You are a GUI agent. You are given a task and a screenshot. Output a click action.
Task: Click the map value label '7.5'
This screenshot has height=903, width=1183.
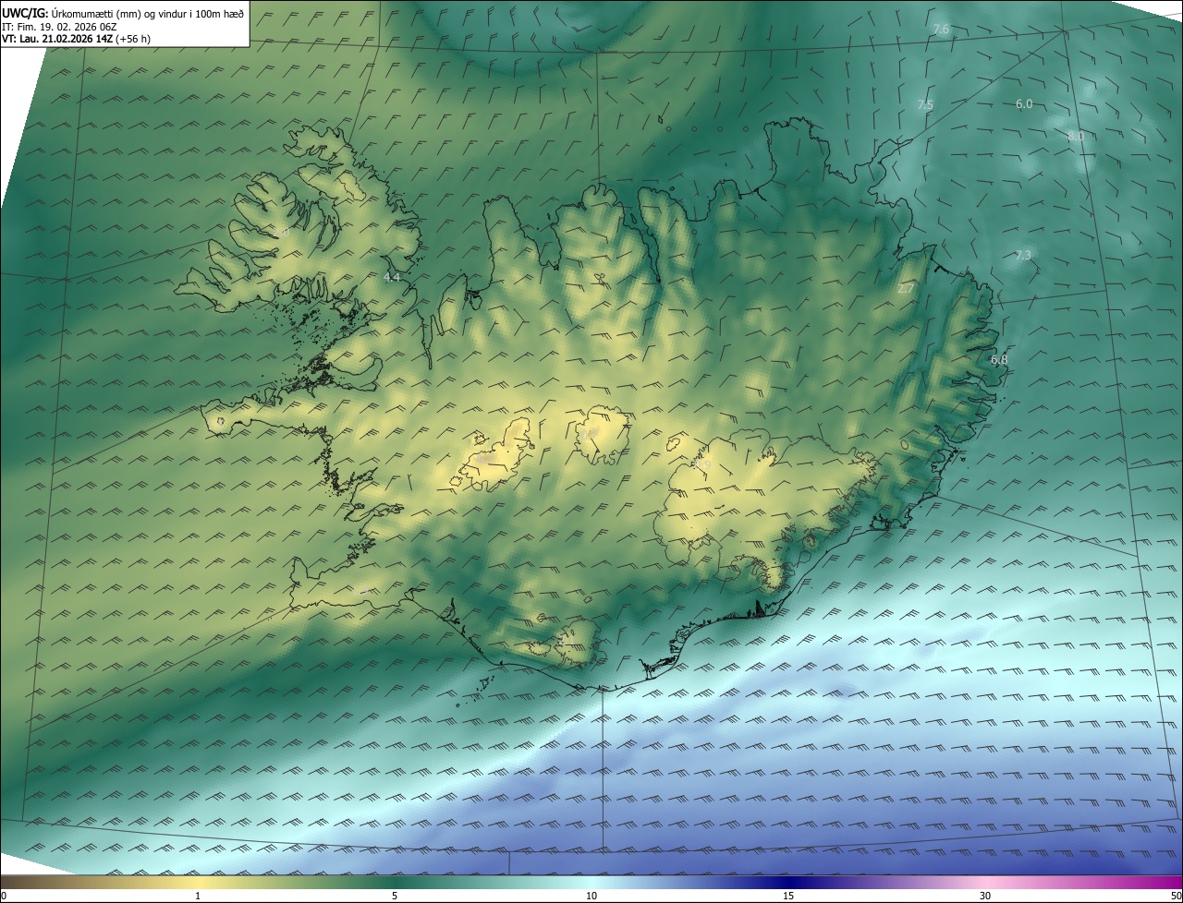pyautogui.click(x=924, y=105)
